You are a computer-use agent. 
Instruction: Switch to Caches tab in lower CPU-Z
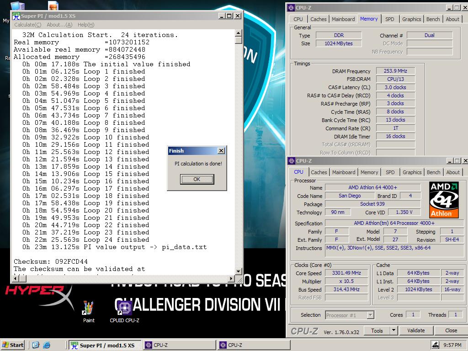(319, 172)
